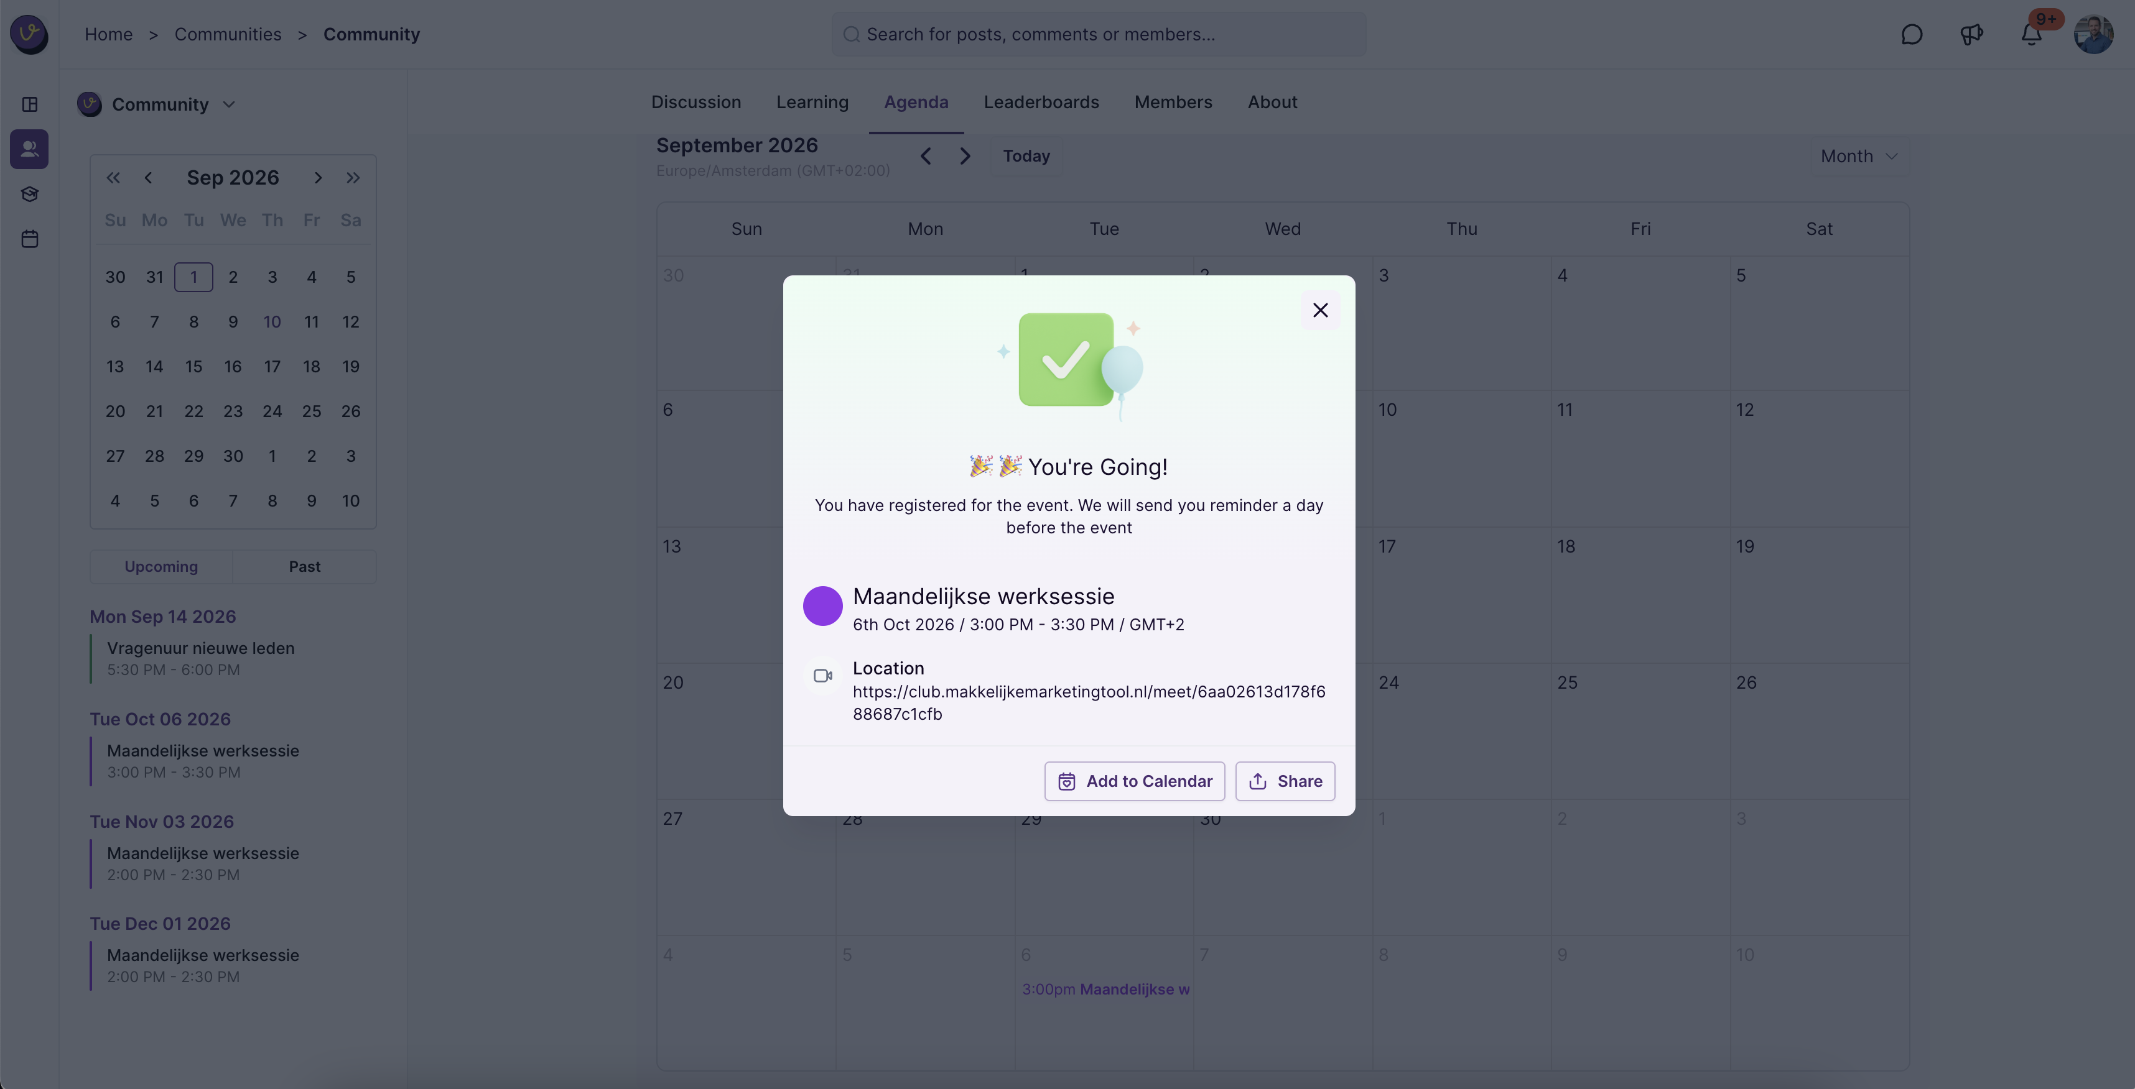Select September 14 in mini calendar
The height and width of the screenshot is (1089, 2135).
(154, 366)
